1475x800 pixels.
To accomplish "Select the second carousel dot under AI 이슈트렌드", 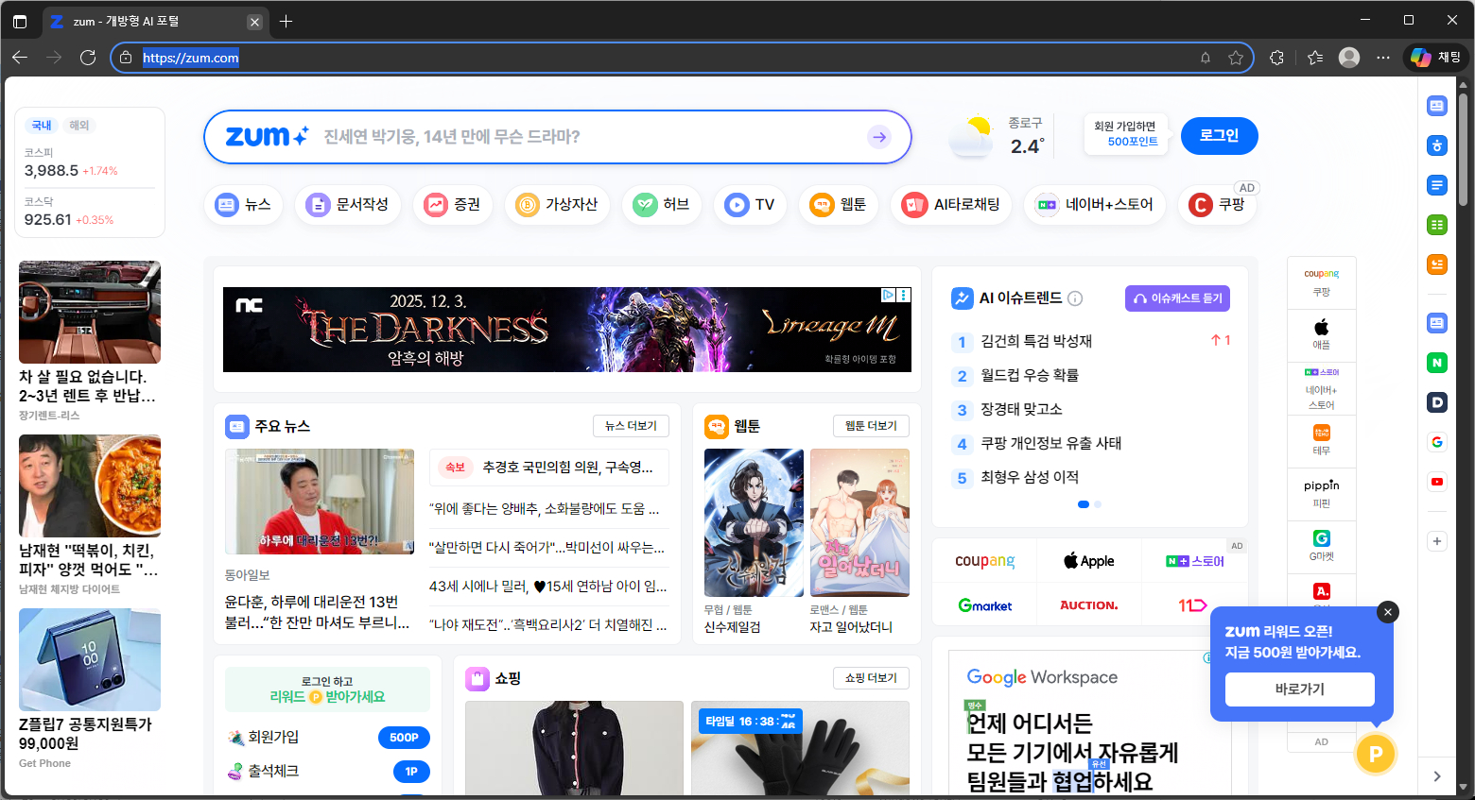I will point(1097,504).
